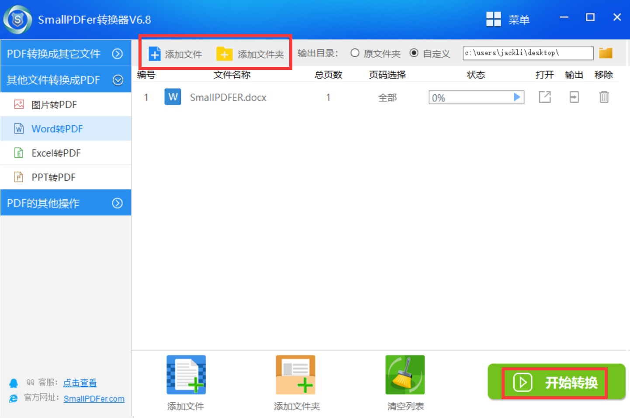630x418 pixels.
Task: Remove SmallPDFER.docx with trash icon
Action: (604, 97)
